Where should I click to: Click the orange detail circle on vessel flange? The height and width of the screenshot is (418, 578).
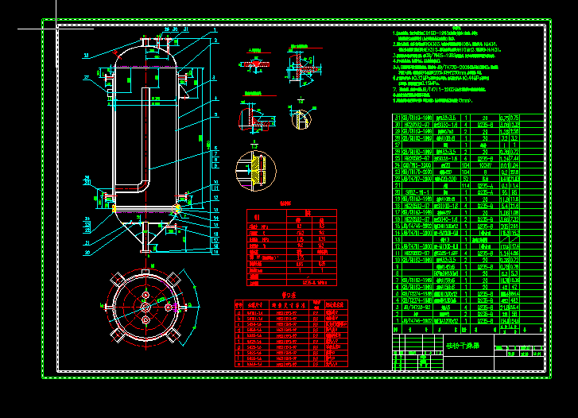177,209
